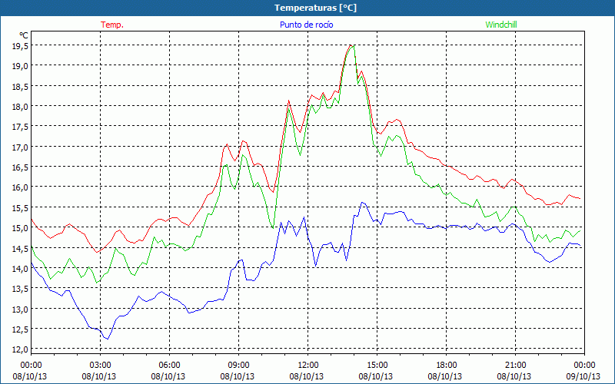Click the 18:00 time label on the x-axis
This screenshot has width=615, height=384.
pyautogui.click(x=447, y=365)
